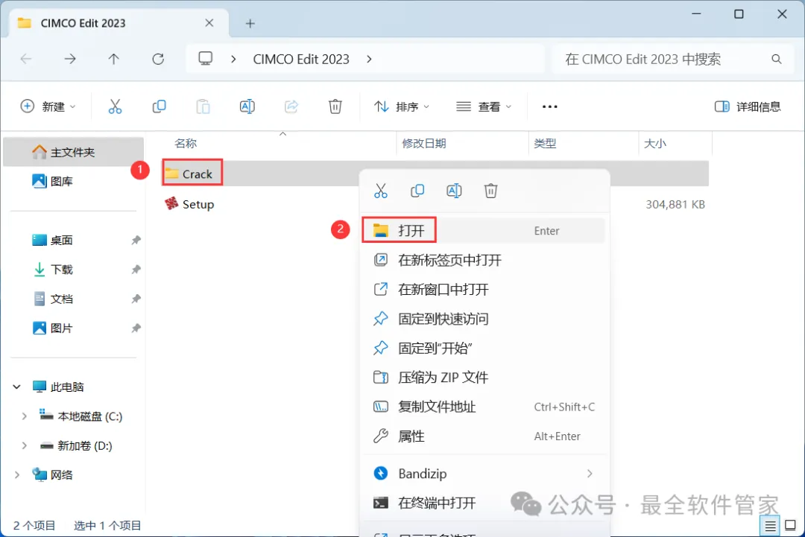Viewport: 805px width, 537px height.
Task: Click the computer icon in the address bar
Action: [206, 59]
